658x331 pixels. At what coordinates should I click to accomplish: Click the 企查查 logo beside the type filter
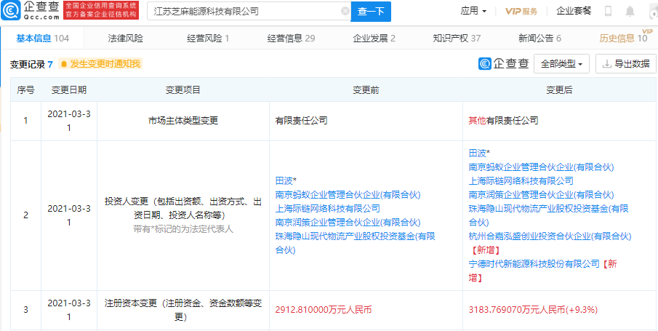pyautogui.click(x=504, y=64)
